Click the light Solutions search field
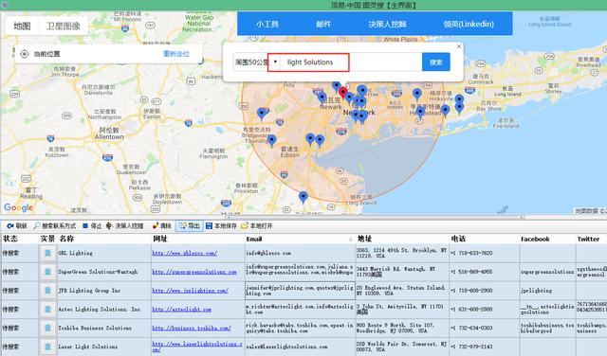Screen dimensions: 607x356 (308, 62)
